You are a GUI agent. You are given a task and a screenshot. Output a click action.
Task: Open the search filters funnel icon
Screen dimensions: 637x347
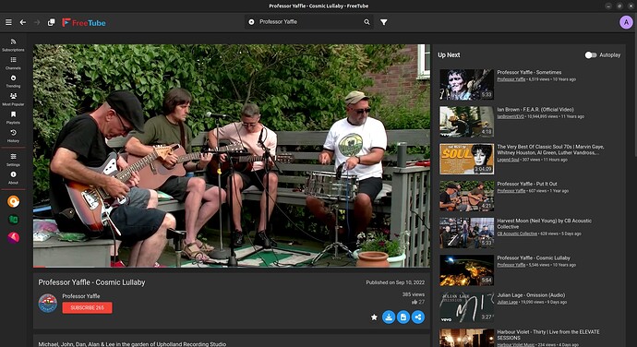383,22
